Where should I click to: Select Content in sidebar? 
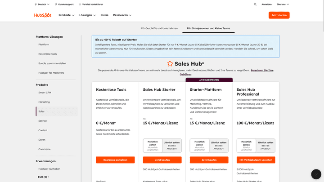[43, 130]
